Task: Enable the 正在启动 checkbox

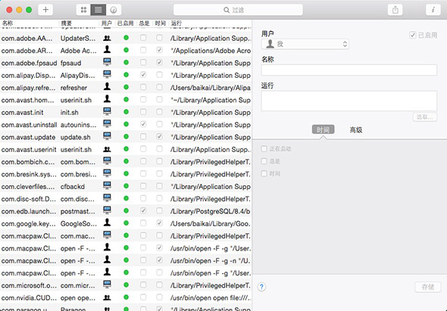Action: click(x=264, y=148)
